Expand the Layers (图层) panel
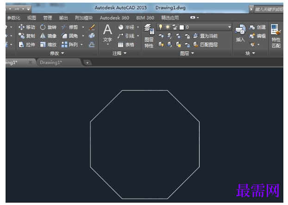The height and width of the screenshot is (205, 288). (187, 53)
